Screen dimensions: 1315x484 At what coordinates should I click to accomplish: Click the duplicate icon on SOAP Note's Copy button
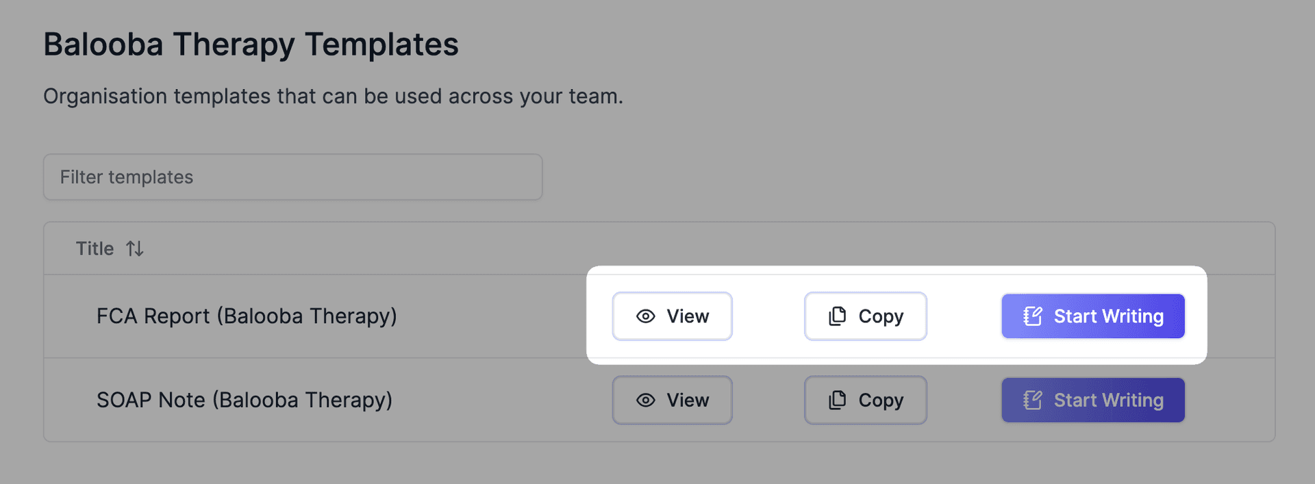tap(837, 400)
